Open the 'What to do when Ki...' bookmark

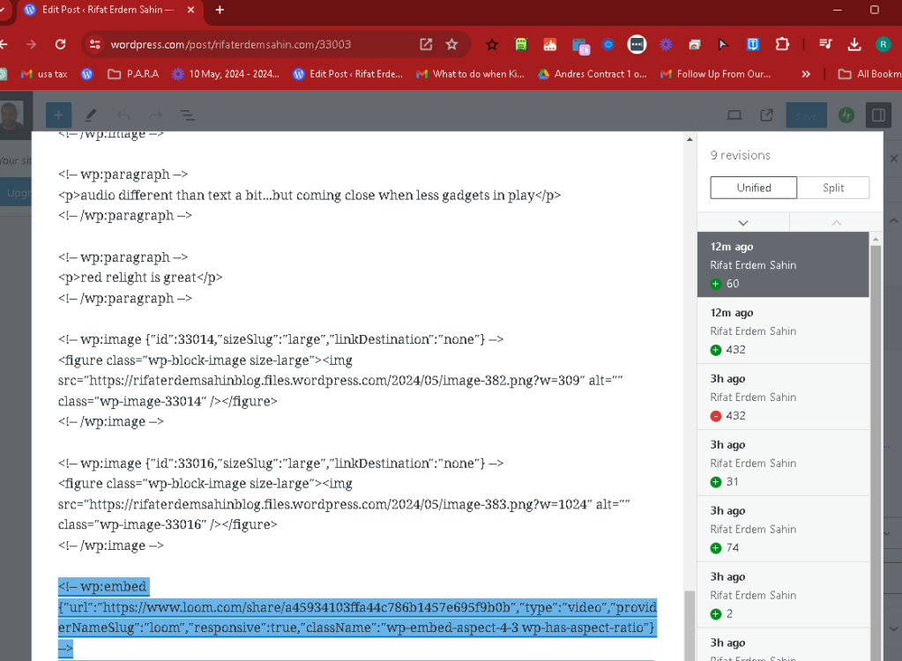(x=470, y=73)
